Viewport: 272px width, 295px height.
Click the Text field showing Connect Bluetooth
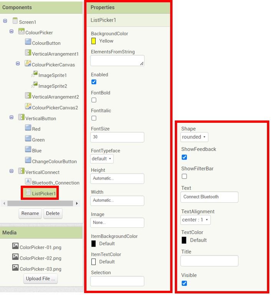209,197
